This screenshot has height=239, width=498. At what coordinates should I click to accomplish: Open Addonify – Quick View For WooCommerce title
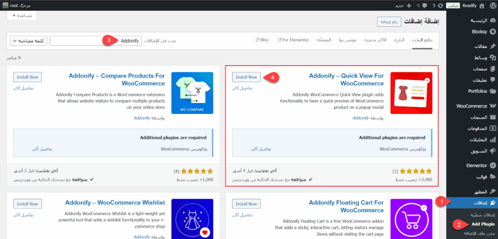click(346, 80)
